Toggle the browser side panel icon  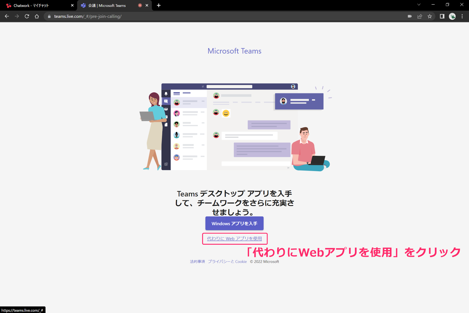point(442,16)
